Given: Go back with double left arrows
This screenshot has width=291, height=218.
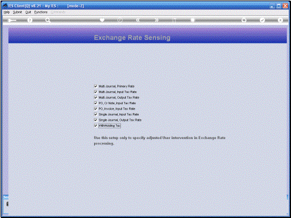Looking at the screenshot, I should 138,20.
